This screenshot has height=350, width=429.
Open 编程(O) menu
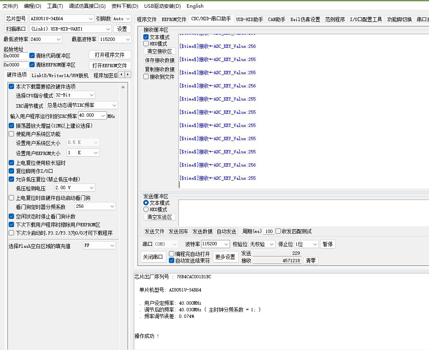(x=33, y=6)
